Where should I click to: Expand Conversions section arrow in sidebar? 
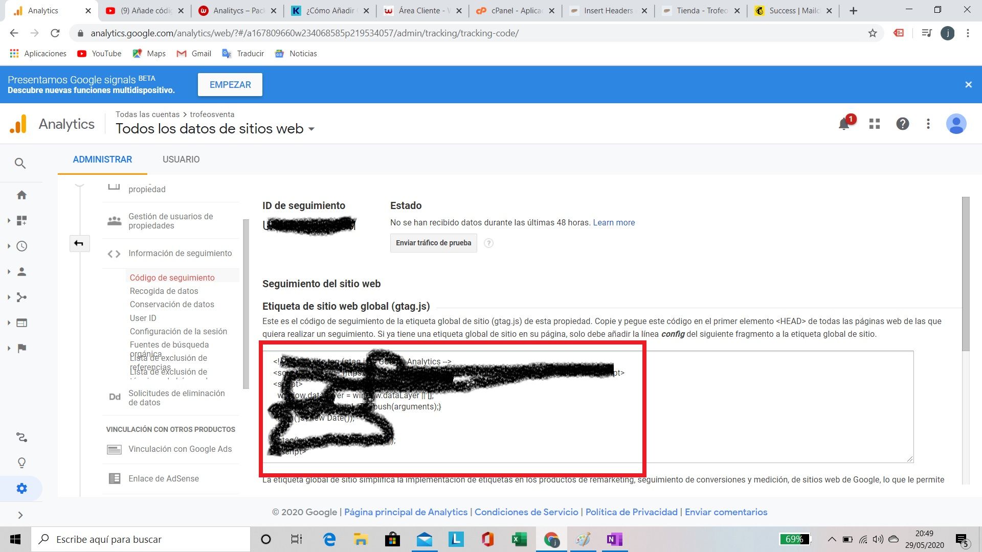coord(9,349)
